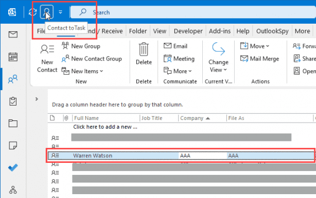Click New Contact Group
The image size is (316, 198).
point(92,59)
